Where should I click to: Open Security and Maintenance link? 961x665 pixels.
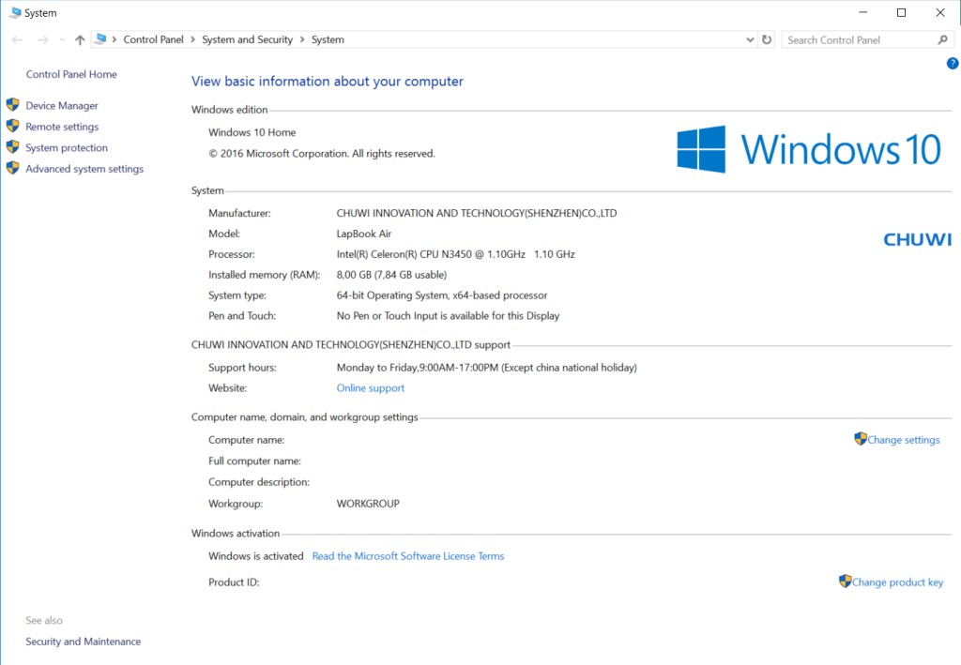pyautogui.click(x=83, y=642)
